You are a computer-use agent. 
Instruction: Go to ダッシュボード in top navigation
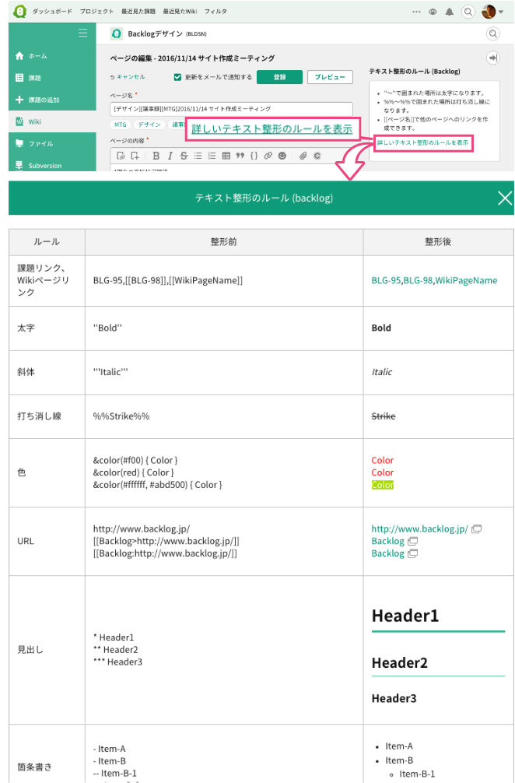pos(52,12)
